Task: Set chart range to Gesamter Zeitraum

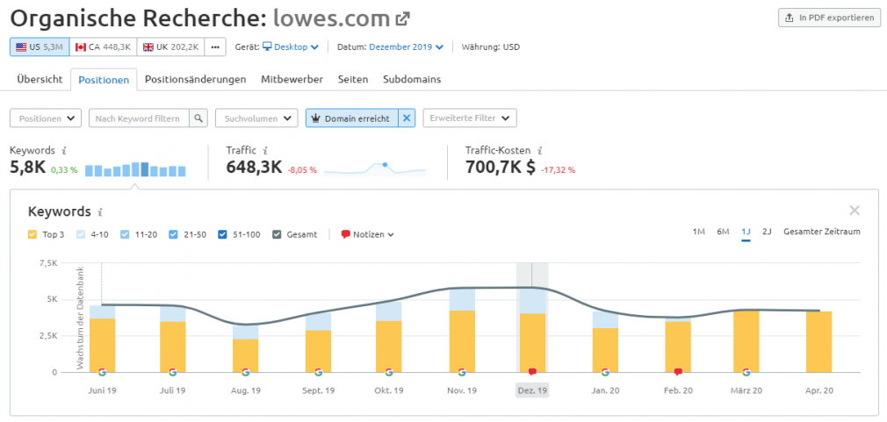Action: point(822,232)
